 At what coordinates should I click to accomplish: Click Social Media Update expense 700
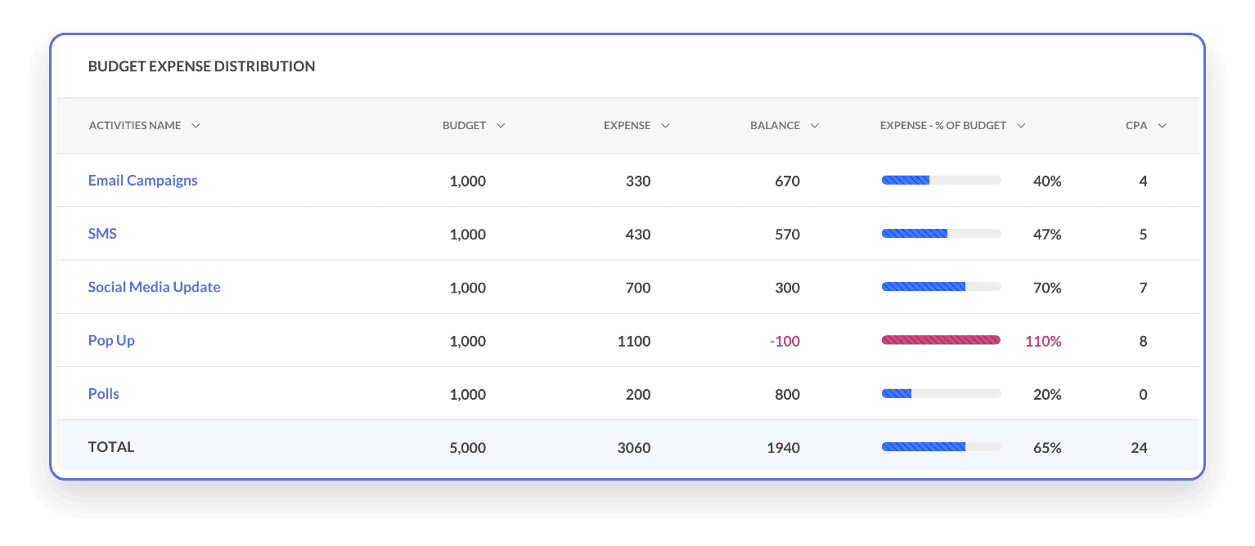tap(638, 288)
